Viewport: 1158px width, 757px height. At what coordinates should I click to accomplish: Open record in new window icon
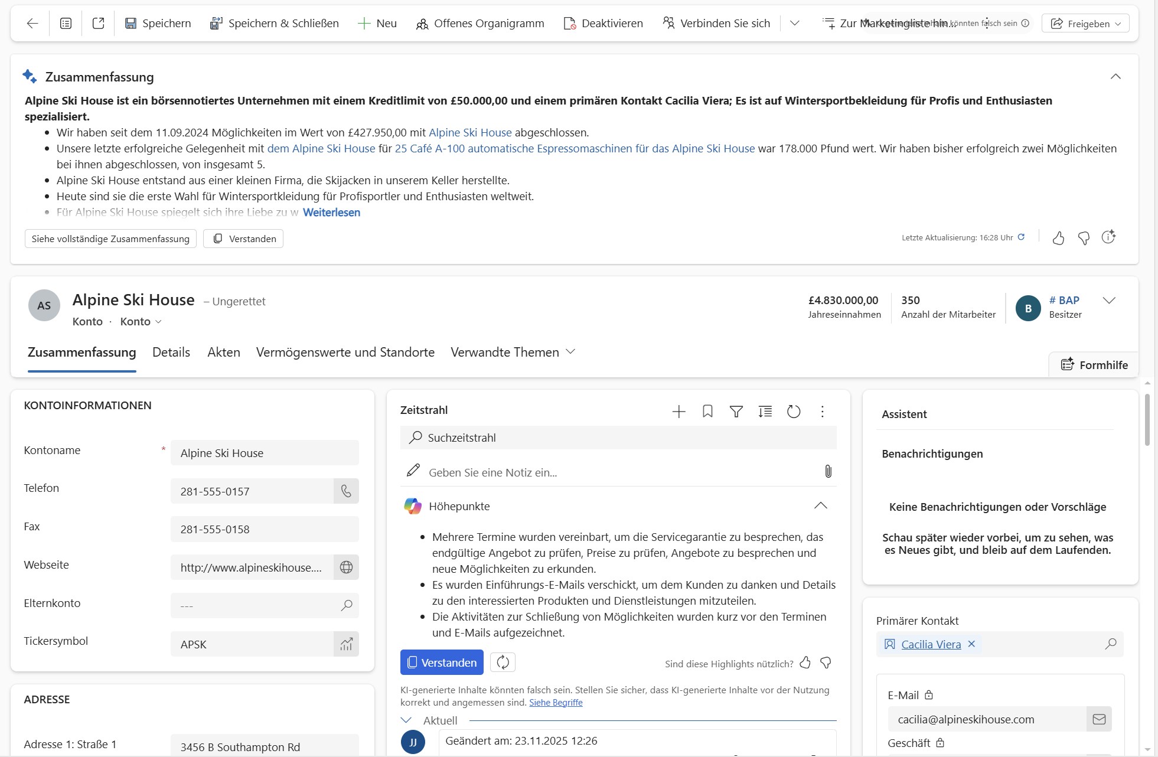coord(98,23)
